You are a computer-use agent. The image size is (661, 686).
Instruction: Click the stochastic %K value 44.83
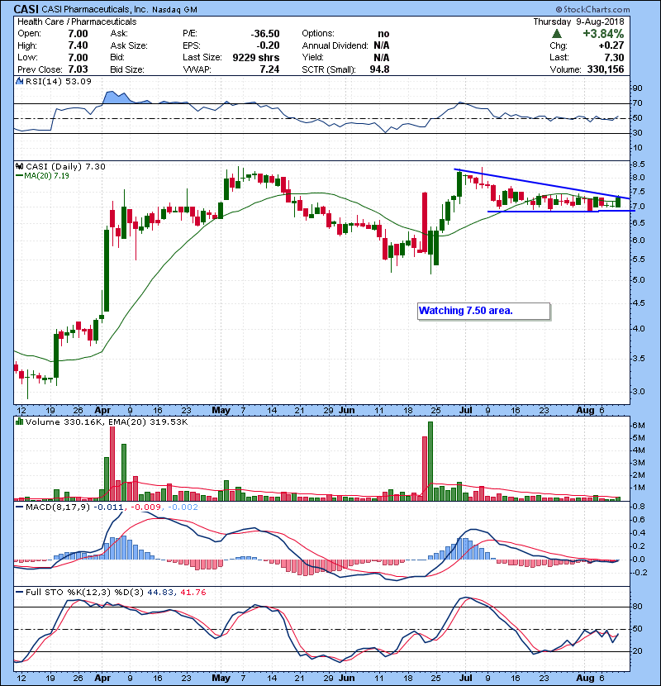(x=159, y=593)
